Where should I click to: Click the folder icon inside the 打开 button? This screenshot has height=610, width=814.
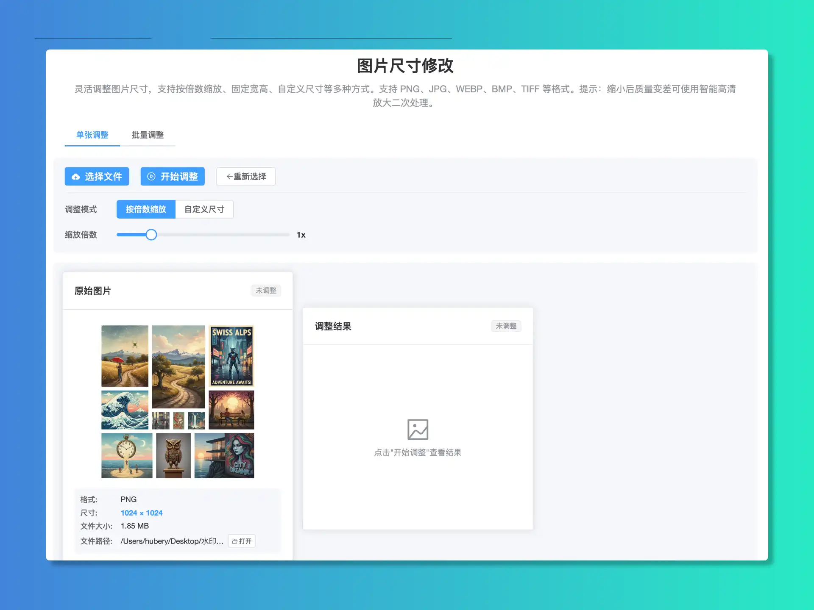pyautogui.click(x=234, y=541)
